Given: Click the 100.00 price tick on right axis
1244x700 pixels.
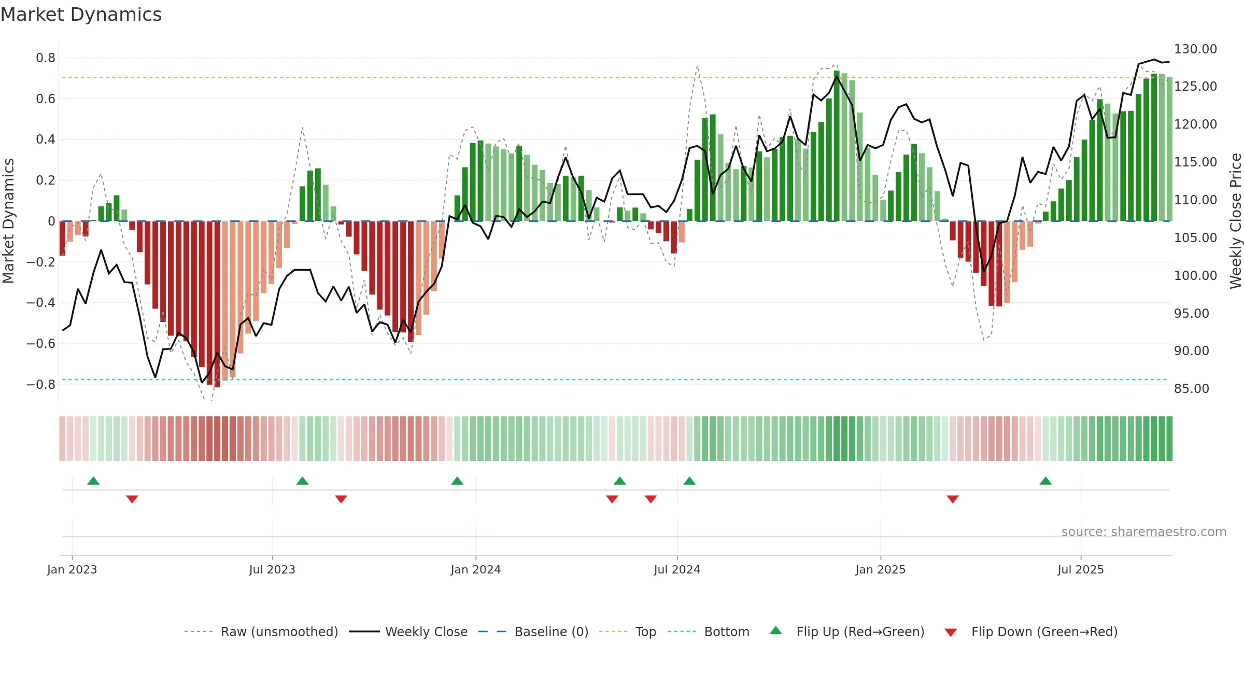Looking at the screenshot, I should 1195,276.
